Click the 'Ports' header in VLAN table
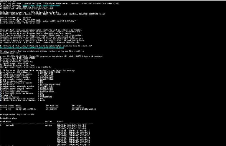This screenshot has height=146, width=226. tap(60, 122)
